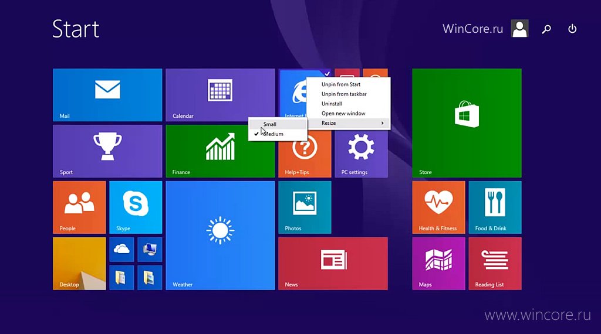The image size is (601, 334).
Task: Expand the Resize submenu
Action: click(x=349, y=123)
